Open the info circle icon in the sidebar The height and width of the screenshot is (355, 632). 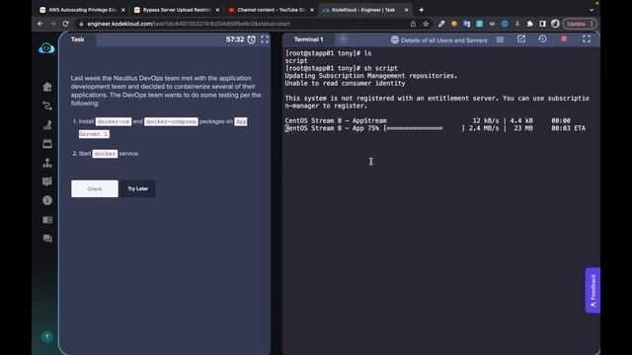[47, 200]
